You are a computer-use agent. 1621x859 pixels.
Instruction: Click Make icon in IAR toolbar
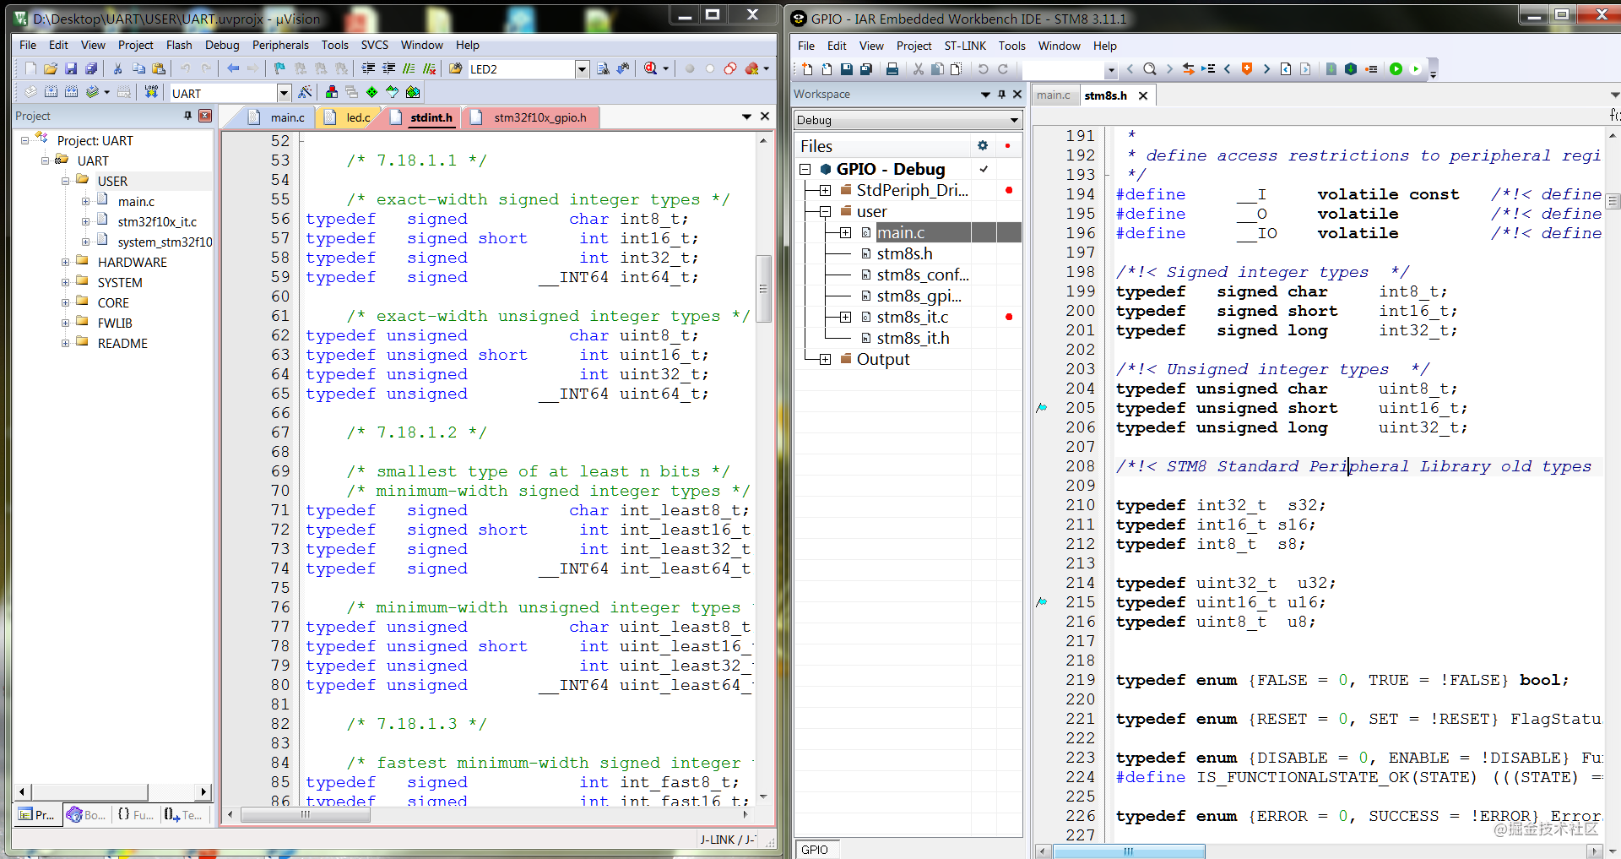[1351, 69]
